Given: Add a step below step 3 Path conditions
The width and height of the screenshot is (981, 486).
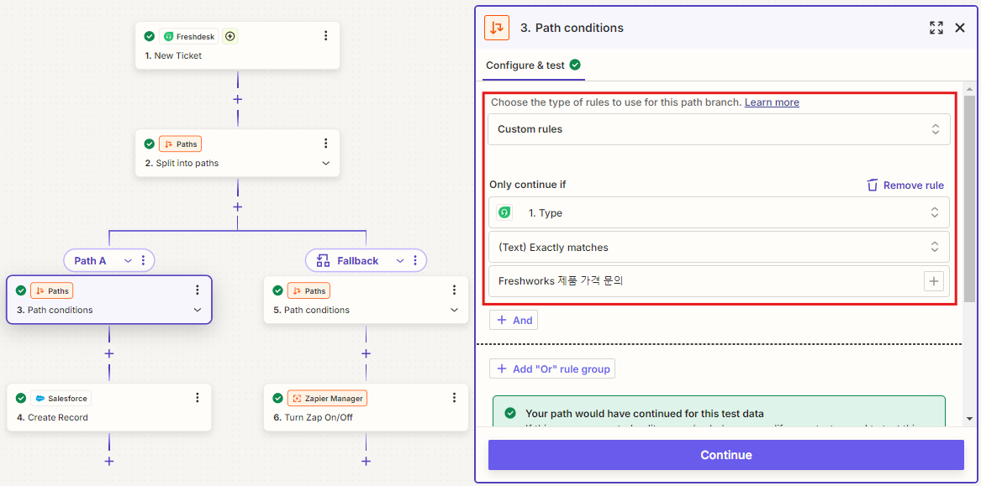Looking at the screenshot, I should click(109, 353).
